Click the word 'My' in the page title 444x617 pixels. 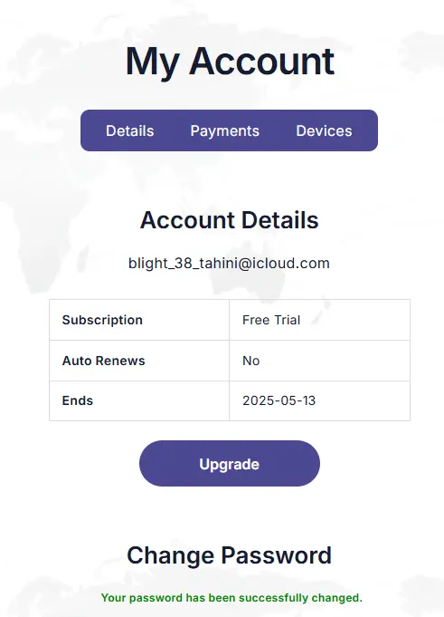tap(153, 63)
